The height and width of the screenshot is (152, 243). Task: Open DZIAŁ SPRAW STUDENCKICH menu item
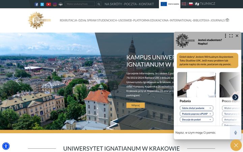[98, 20]
